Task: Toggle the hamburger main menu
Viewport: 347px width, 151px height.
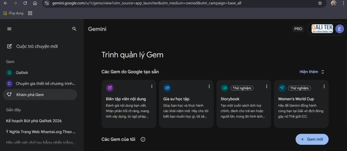Action: tap(9, 29)
